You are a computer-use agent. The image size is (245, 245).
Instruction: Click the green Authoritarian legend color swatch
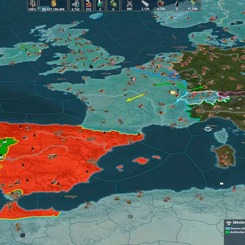tap(227, 232)
